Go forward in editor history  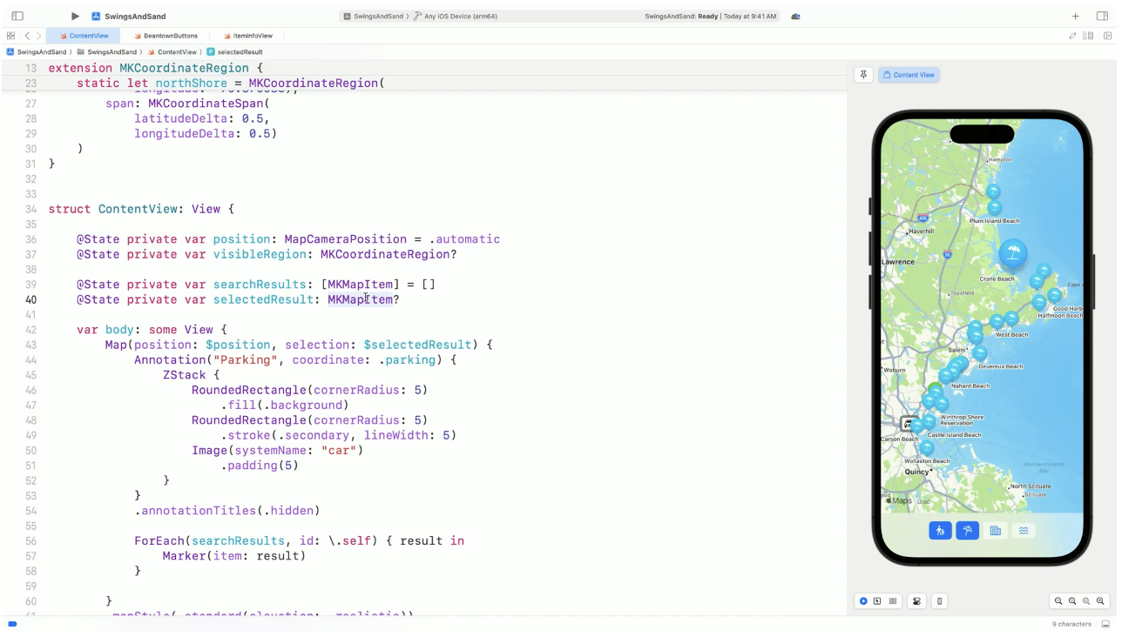click(x=38, y=36)
